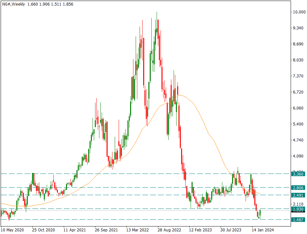Click the 5.400 price axis label
The height and width of the screenshot is (234, 307).
coord(298,124)
